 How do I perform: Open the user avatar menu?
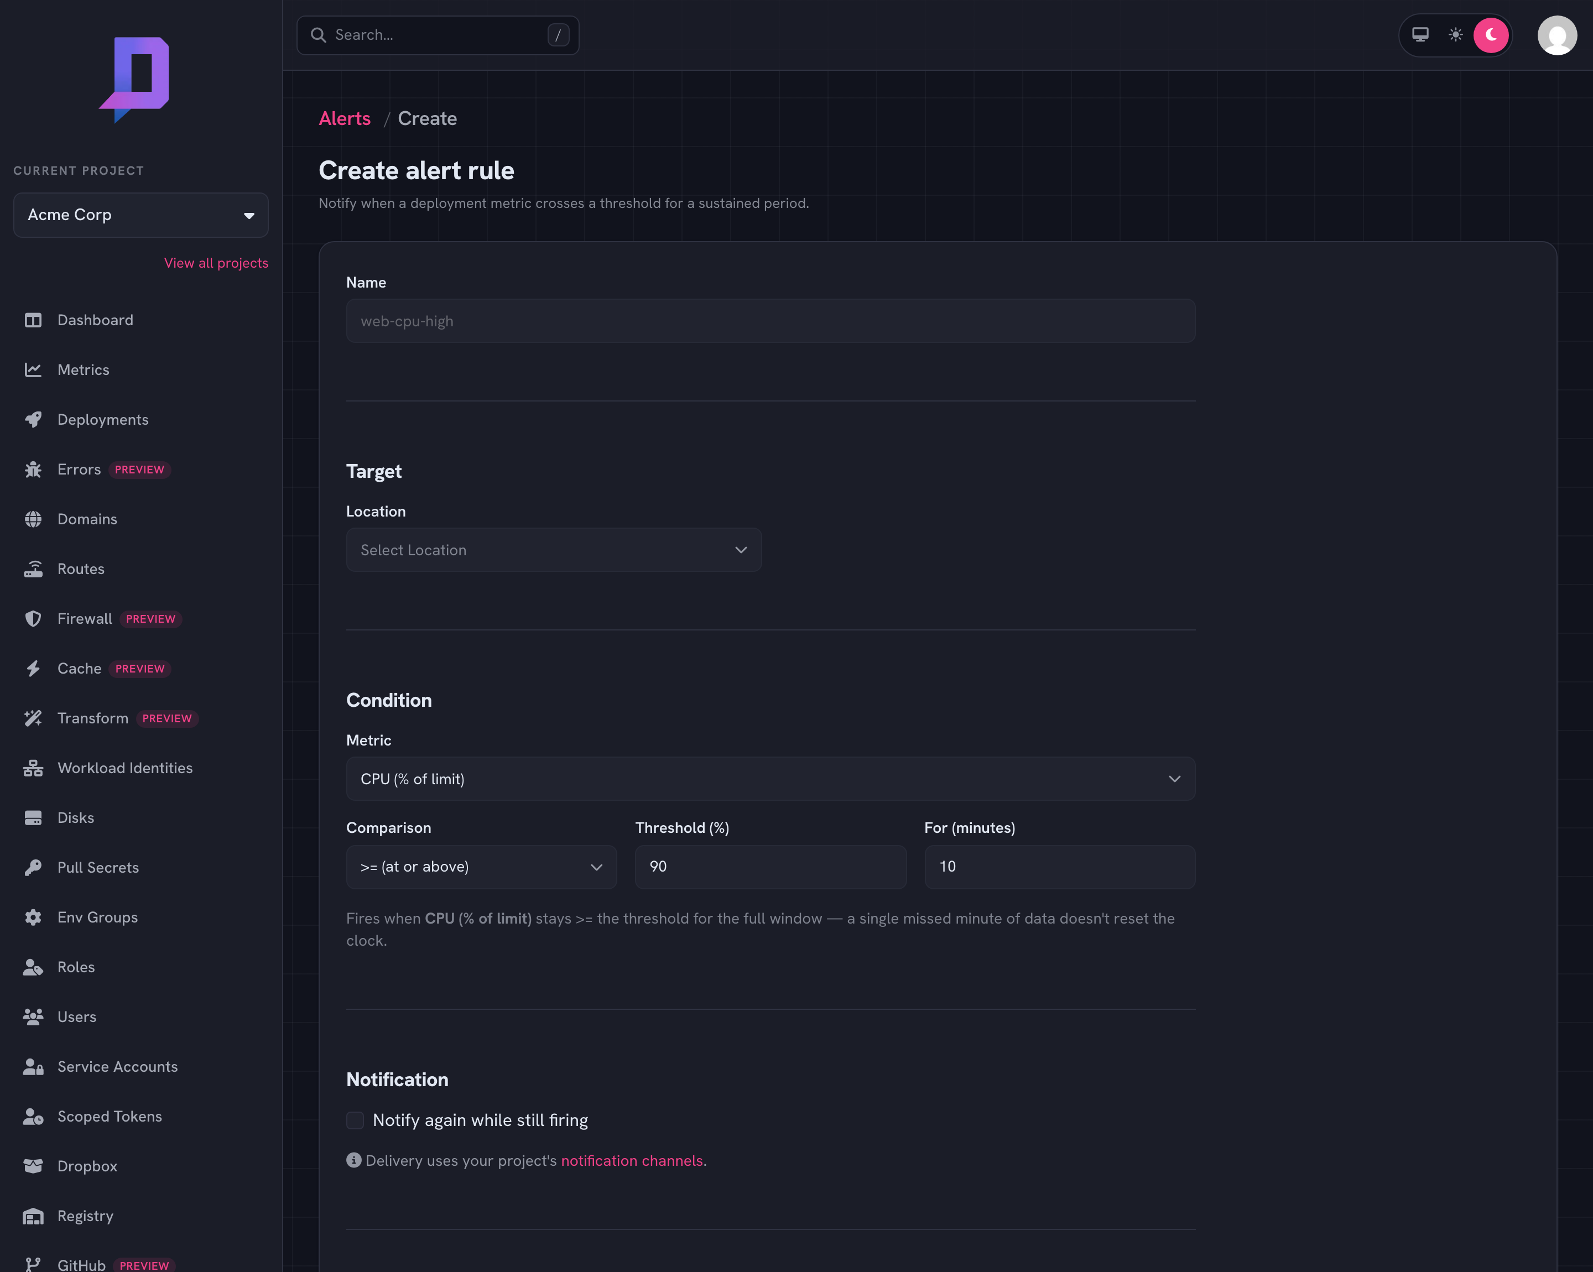(1557, 35)
